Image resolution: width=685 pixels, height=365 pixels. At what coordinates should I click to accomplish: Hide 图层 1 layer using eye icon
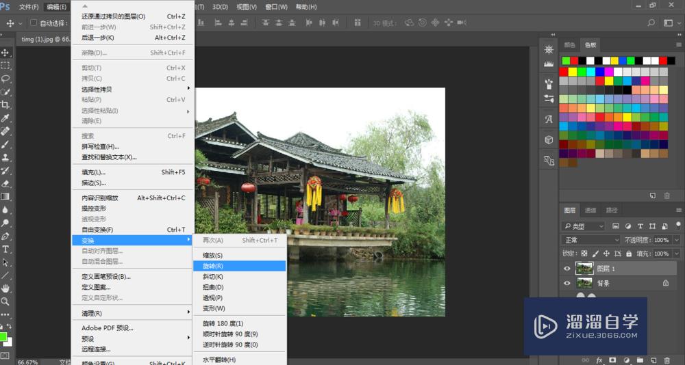pyautogui.click(x=566, y=269)
